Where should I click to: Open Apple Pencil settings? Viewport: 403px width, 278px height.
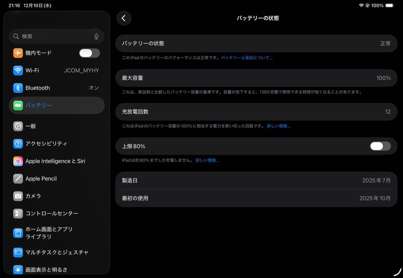pyautogui.click(x=41, y=178)
